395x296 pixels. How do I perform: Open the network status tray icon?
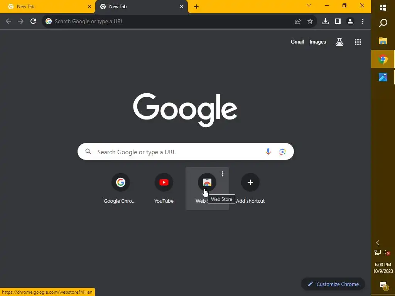pos(378,252)
